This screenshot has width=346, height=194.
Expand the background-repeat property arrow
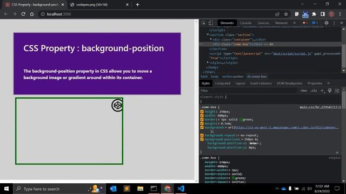[x=238, y=135]
